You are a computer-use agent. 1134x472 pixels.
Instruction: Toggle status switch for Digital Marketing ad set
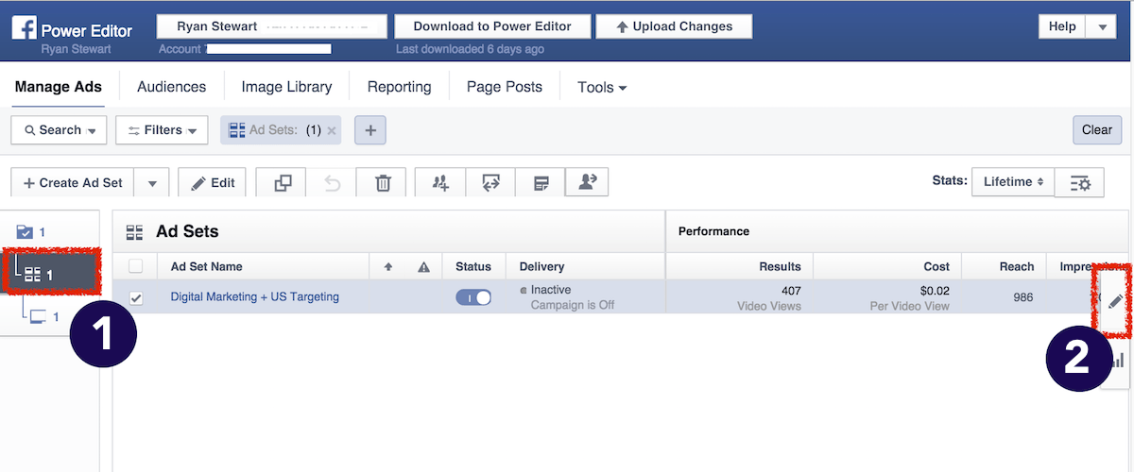(x=473, y=297)
